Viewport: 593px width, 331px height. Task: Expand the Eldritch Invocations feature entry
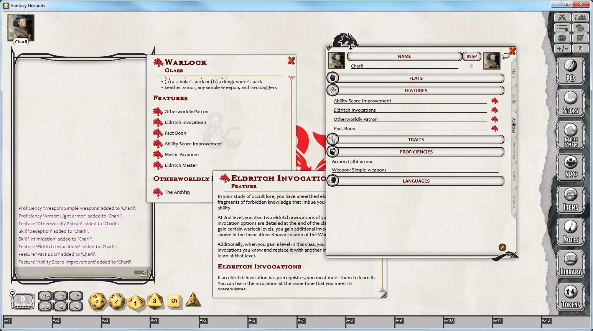click(495, 110)
